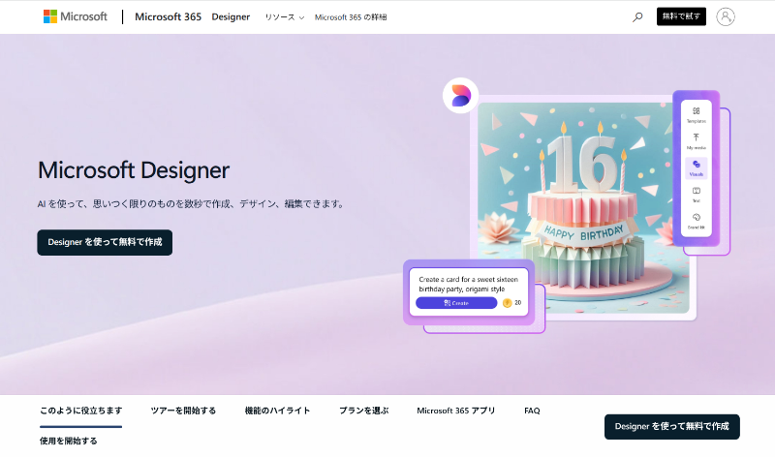Click the AI を使って description text
This screenshot has height=457, width=775.
[x=192, y=203]
